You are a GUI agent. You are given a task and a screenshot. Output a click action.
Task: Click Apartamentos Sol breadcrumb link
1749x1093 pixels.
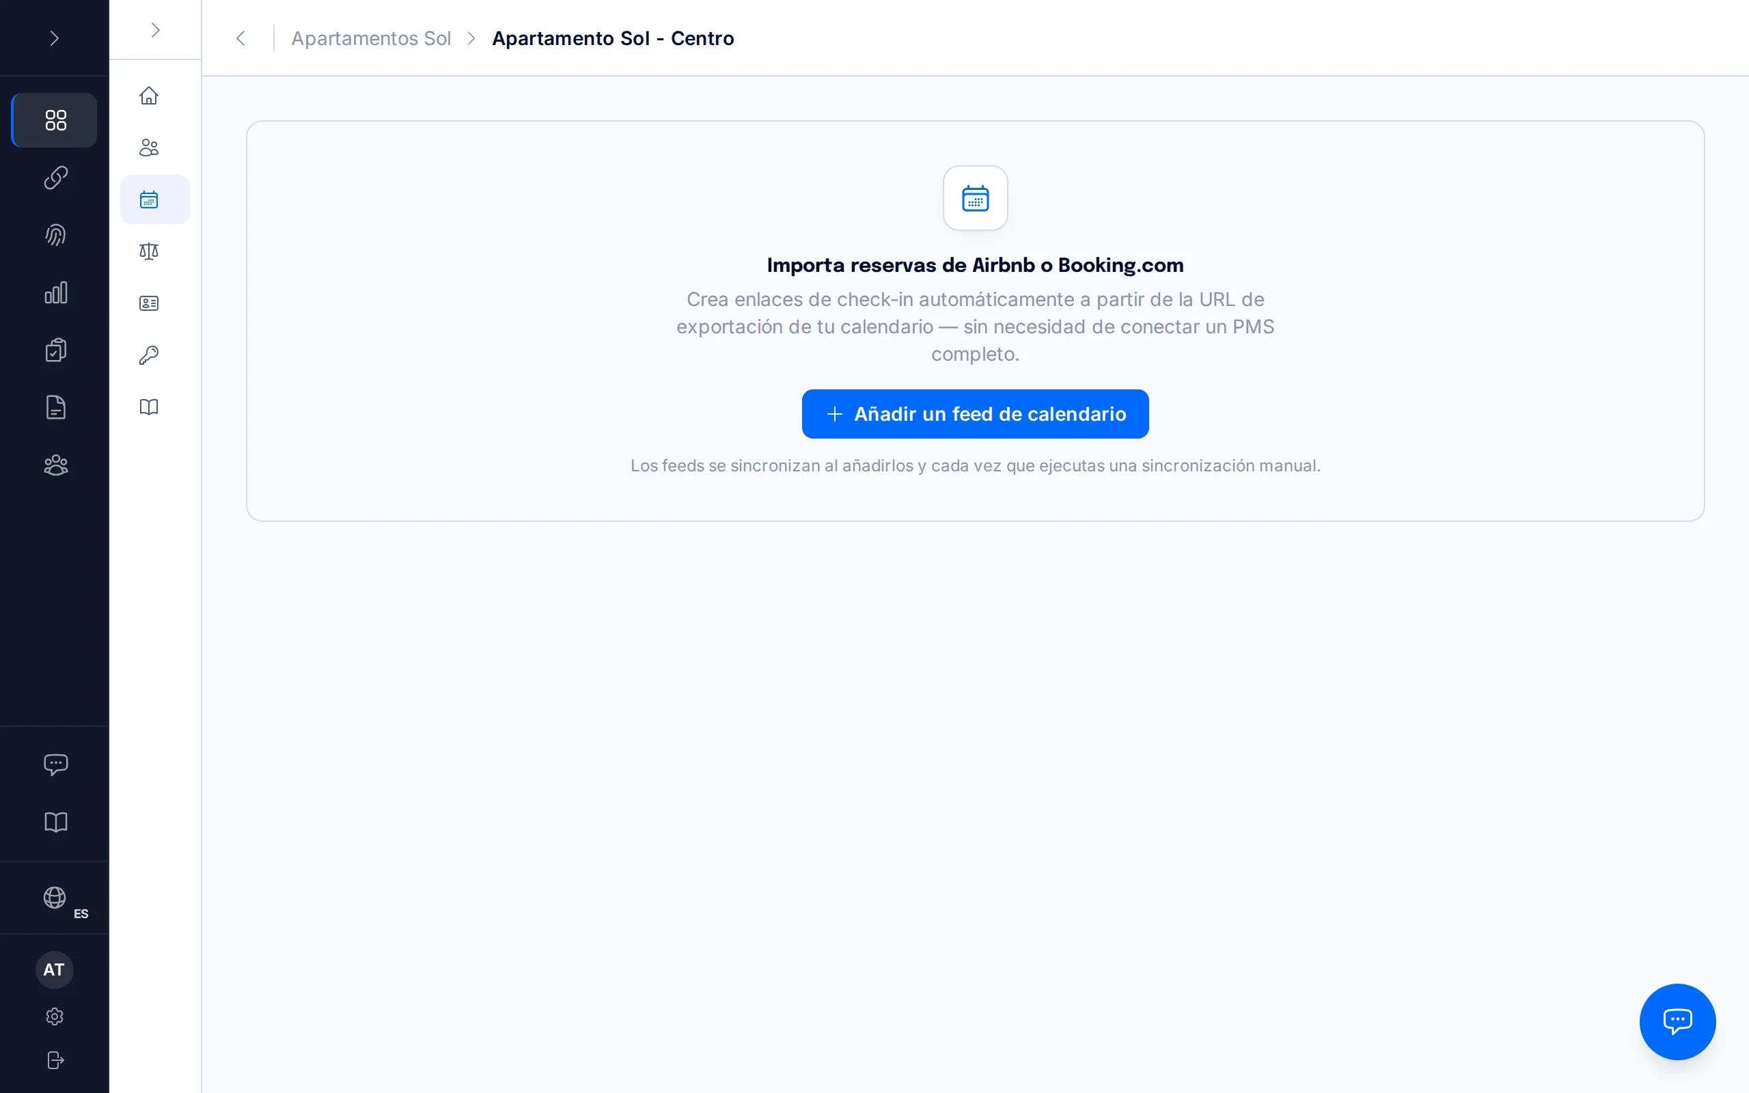click(371, 38)
